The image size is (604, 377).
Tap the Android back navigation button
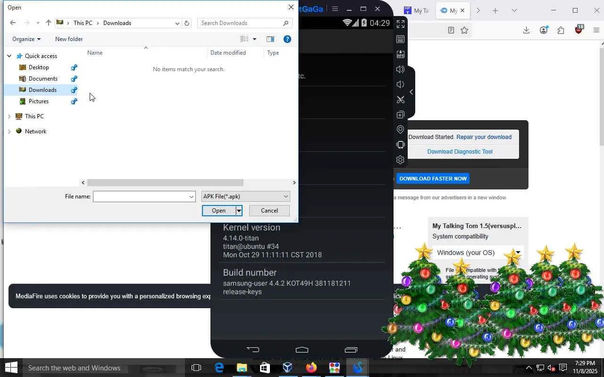[253, 349]
